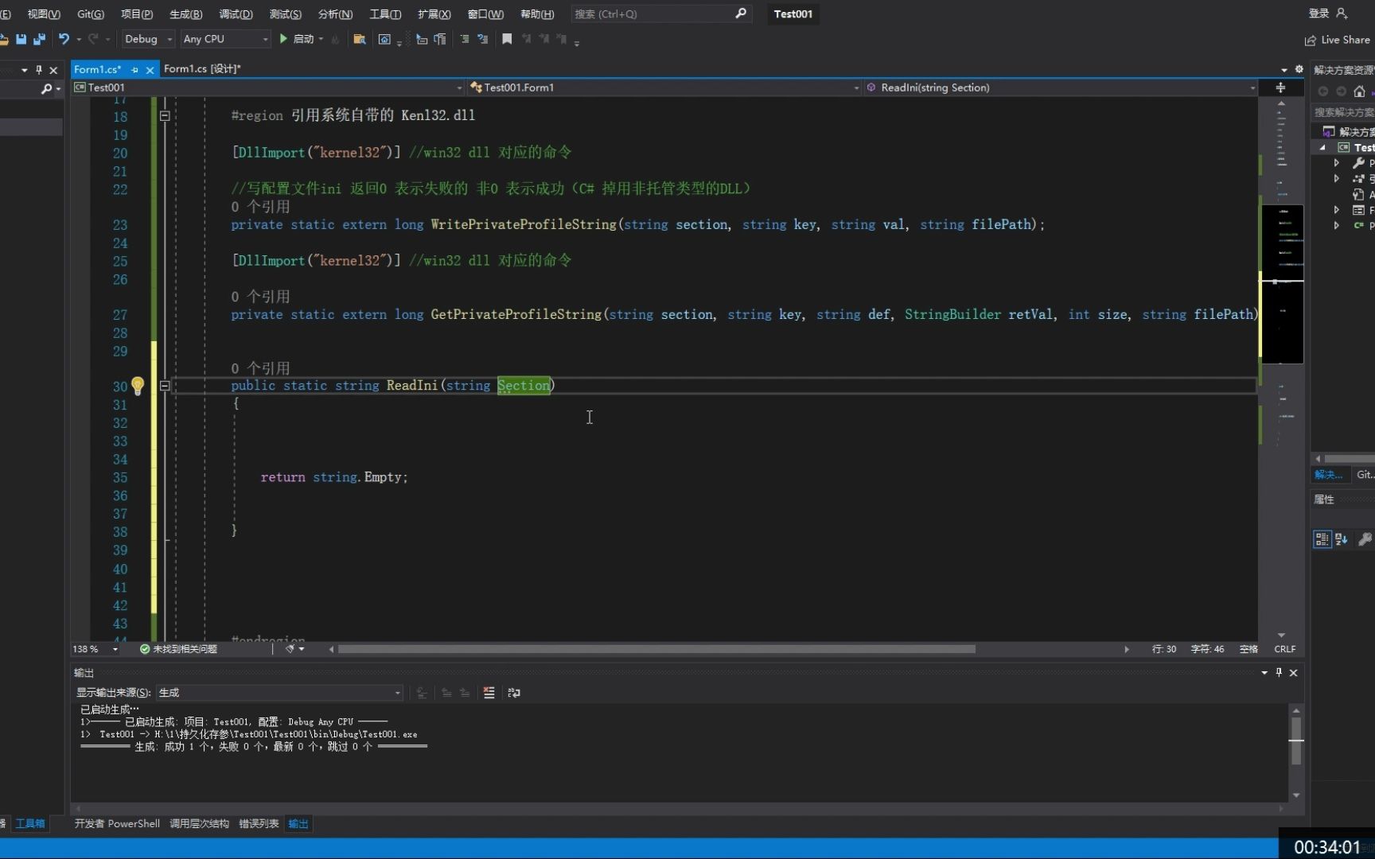Open the output source dropdown showing 生成
This screenshot has height=859, width=1375.
pos(279,693)
